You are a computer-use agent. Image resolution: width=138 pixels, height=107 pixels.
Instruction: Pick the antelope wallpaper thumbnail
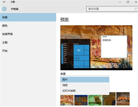[x=123, y=99]
